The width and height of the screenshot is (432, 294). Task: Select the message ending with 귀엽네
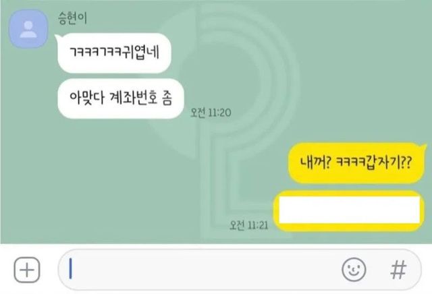(114, 53)
